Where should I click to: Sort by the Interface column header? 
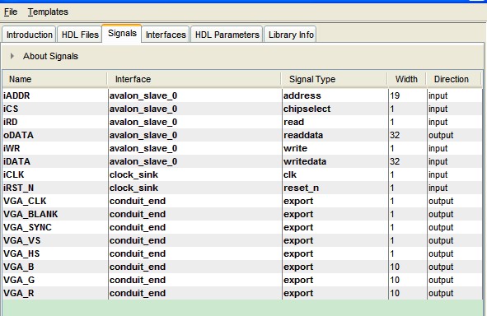pyautogui.click(x=194, y=79)
